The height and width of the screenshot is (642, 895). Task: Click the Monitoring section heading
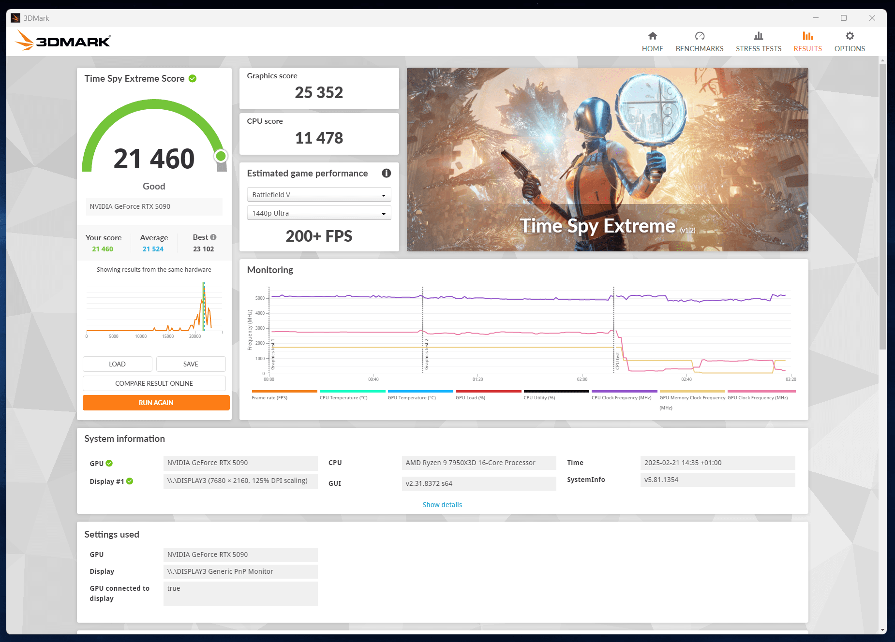[x=270, y=270]
